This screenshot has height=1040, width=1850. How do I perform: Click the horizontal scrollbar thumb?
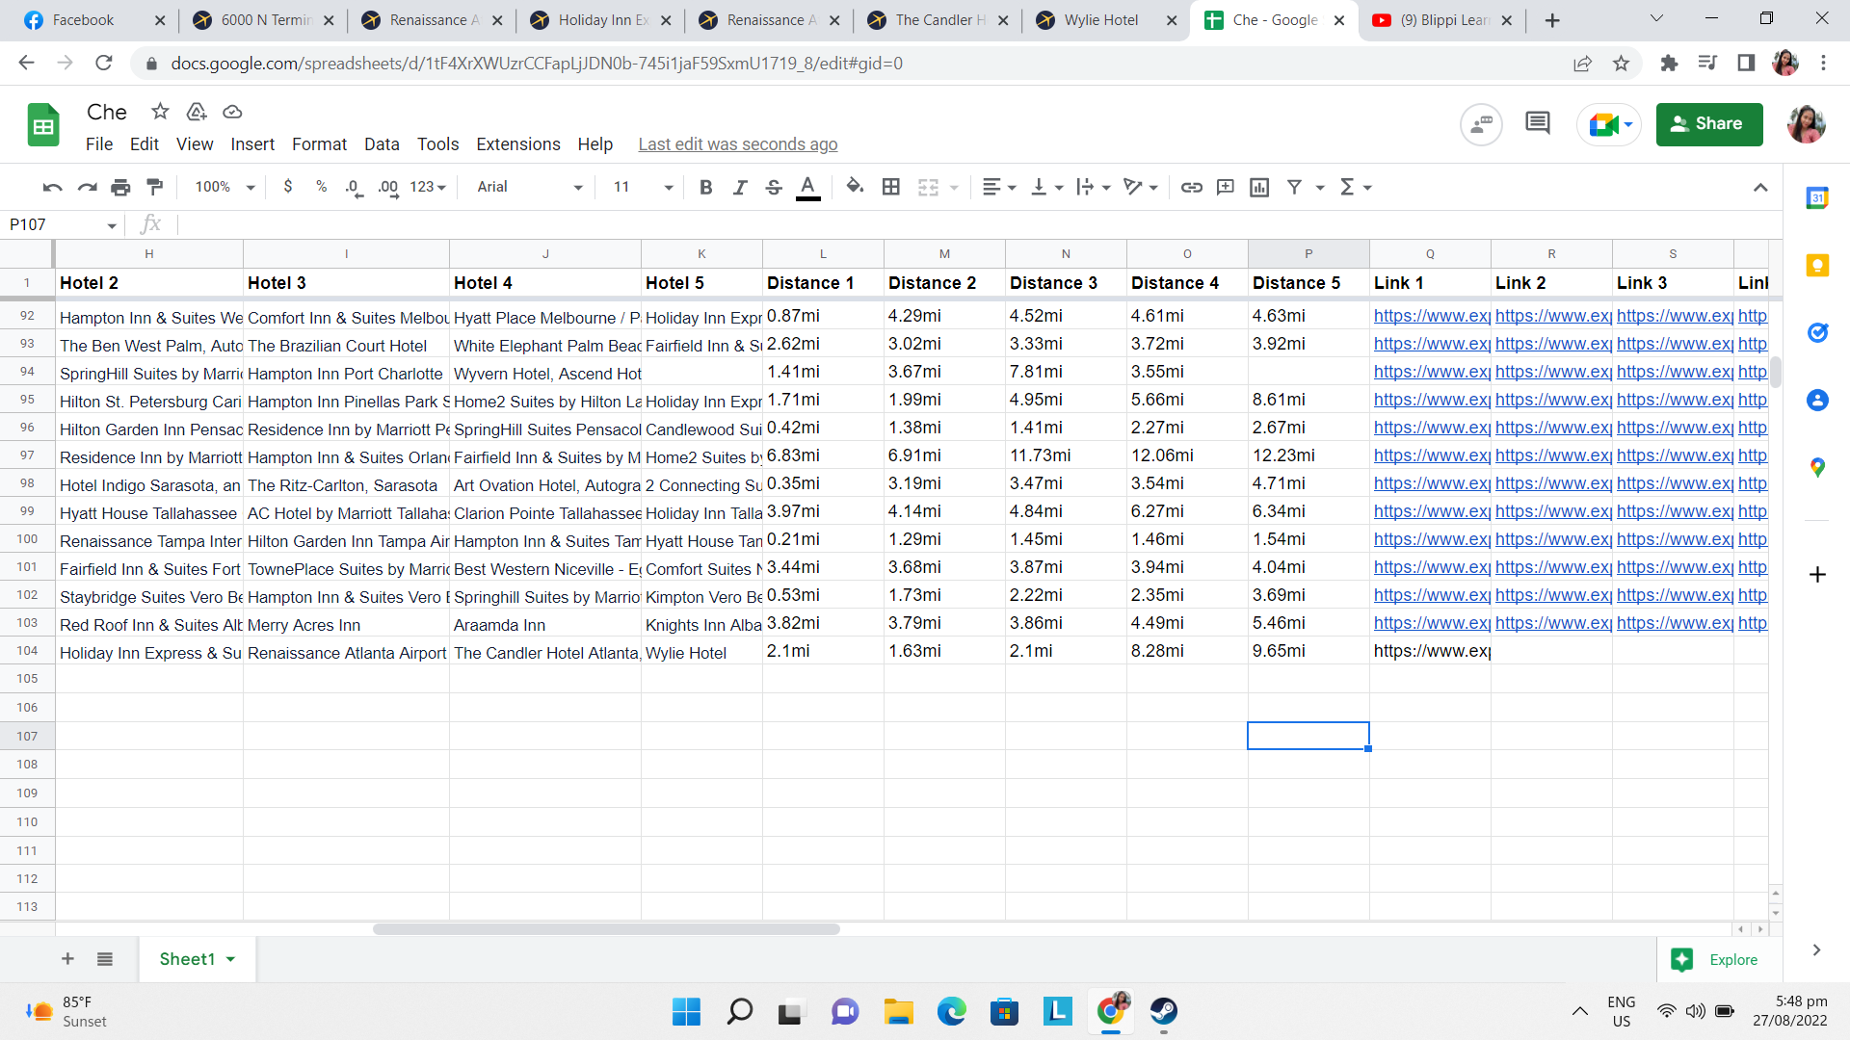(606, 929)
